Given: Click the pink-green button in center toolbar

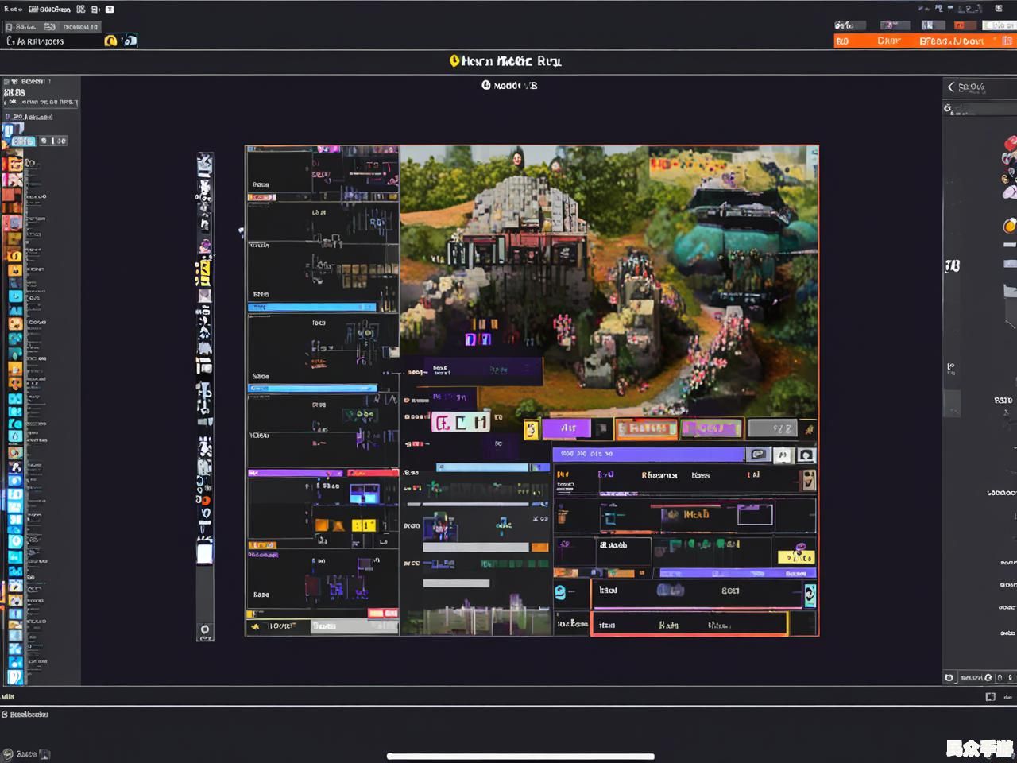Looking at the screenshot, I should tap(712, 429).
